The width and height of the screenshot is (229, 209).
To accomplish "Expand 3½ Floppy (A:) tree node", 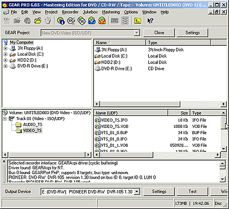I will click(6, 49).
